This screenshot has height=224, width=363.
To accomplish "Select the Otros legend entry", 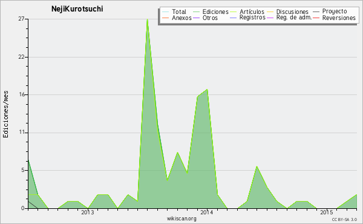I will click(210, 18).
